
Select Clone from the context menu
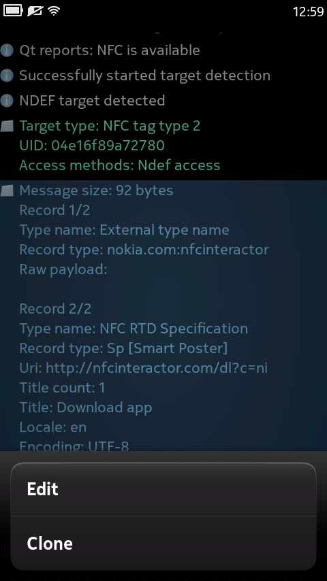[x=163, y=543]
